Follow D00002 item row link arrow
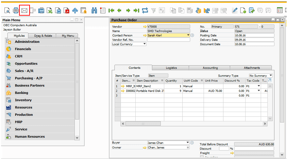This screenshot has height=159, width=287. point(123,91)
